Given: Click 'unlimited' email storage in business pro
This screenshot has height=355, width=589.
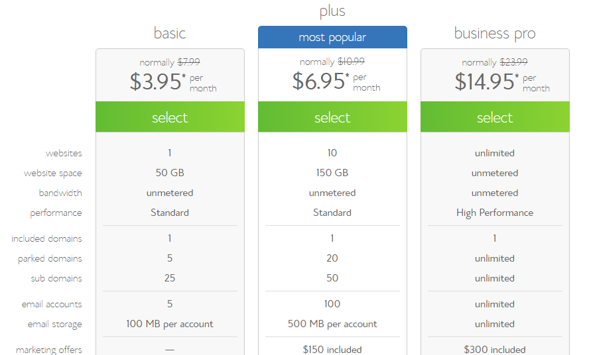Looking at the screenshot, I should [495, 325].
